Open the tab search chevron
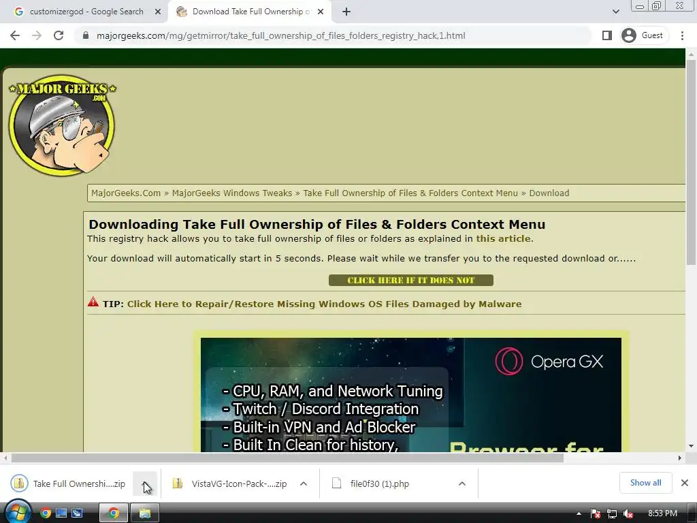Screen dimensions: 697x523 pos(615,12)
